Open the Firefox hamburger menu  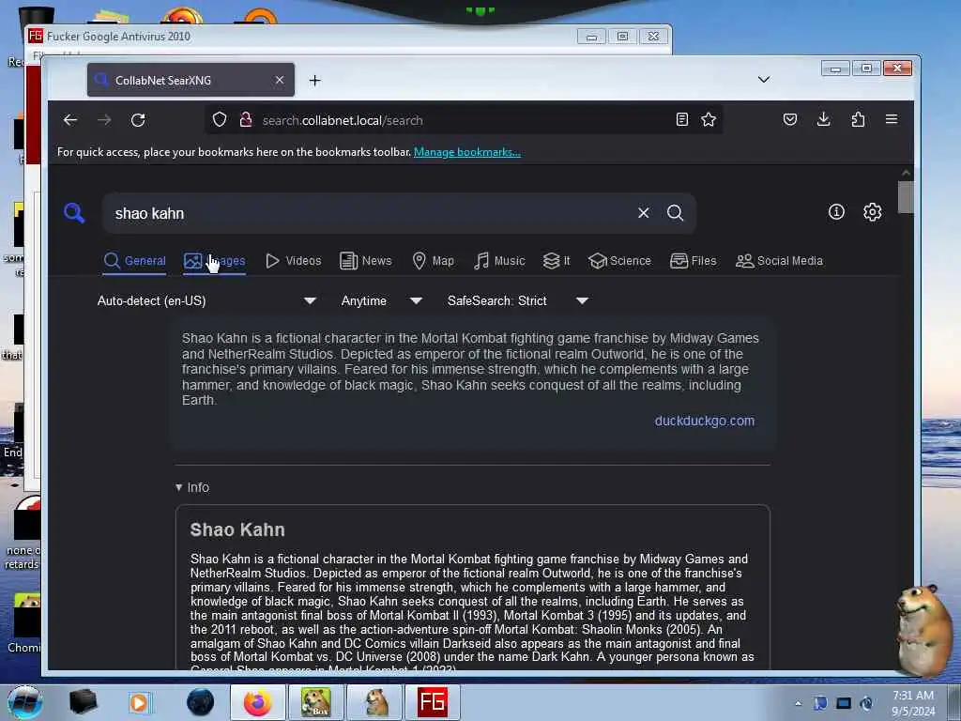pos(892,119)
